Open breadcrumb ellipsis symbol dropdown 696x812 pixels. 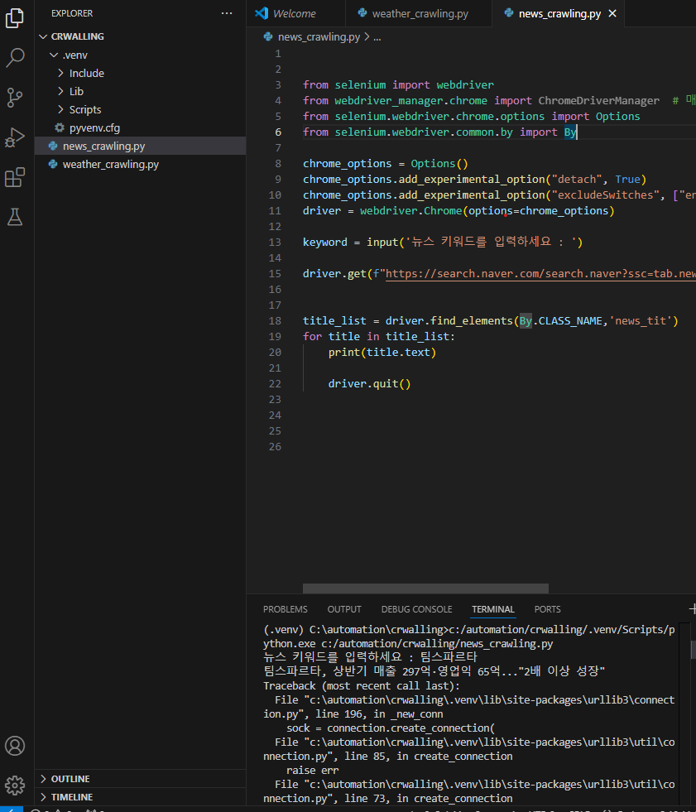(377, 37)
